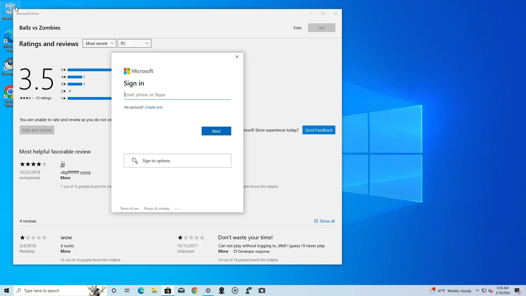Click the key icon in Sign-in options
This screenshot has width=526, height=296.
tap(135, 161)
